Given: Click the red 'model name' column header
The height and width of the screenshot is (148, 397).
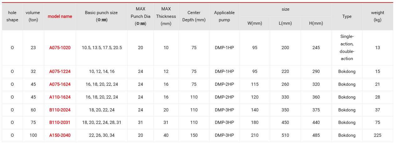Looking at the screenshot, I should (60, 16).
